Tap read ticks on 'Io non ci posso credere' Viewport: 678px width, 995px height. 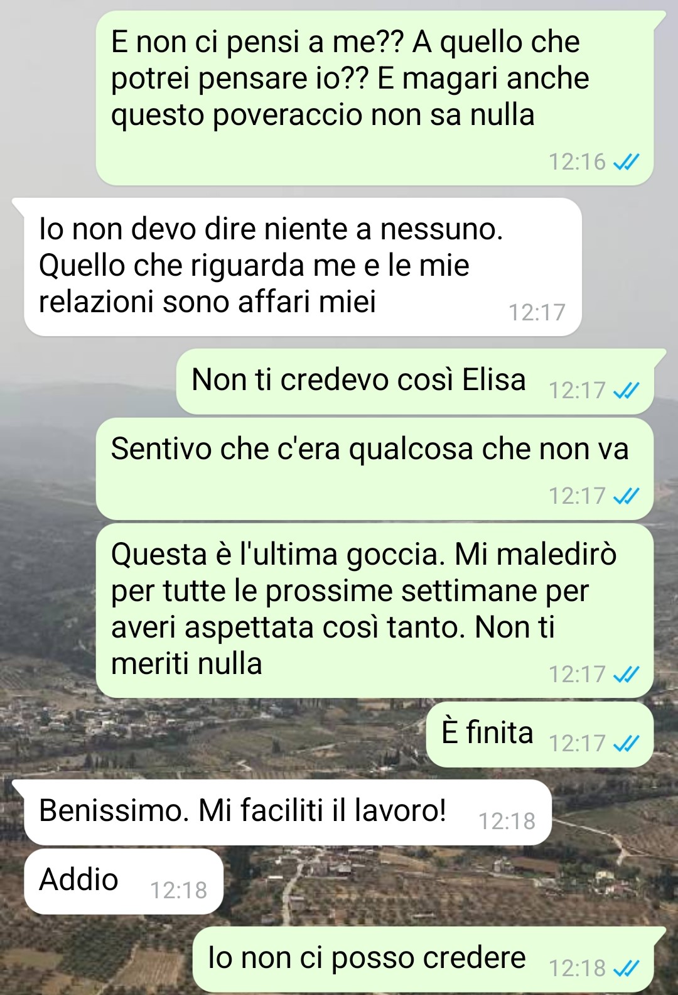pos(626,969)
